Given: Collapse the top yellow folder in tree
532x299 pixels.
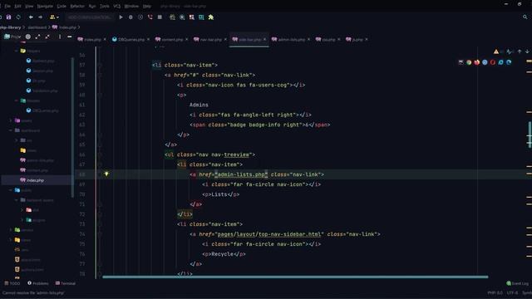Looking at the screenshot, I should coord(17,51).
